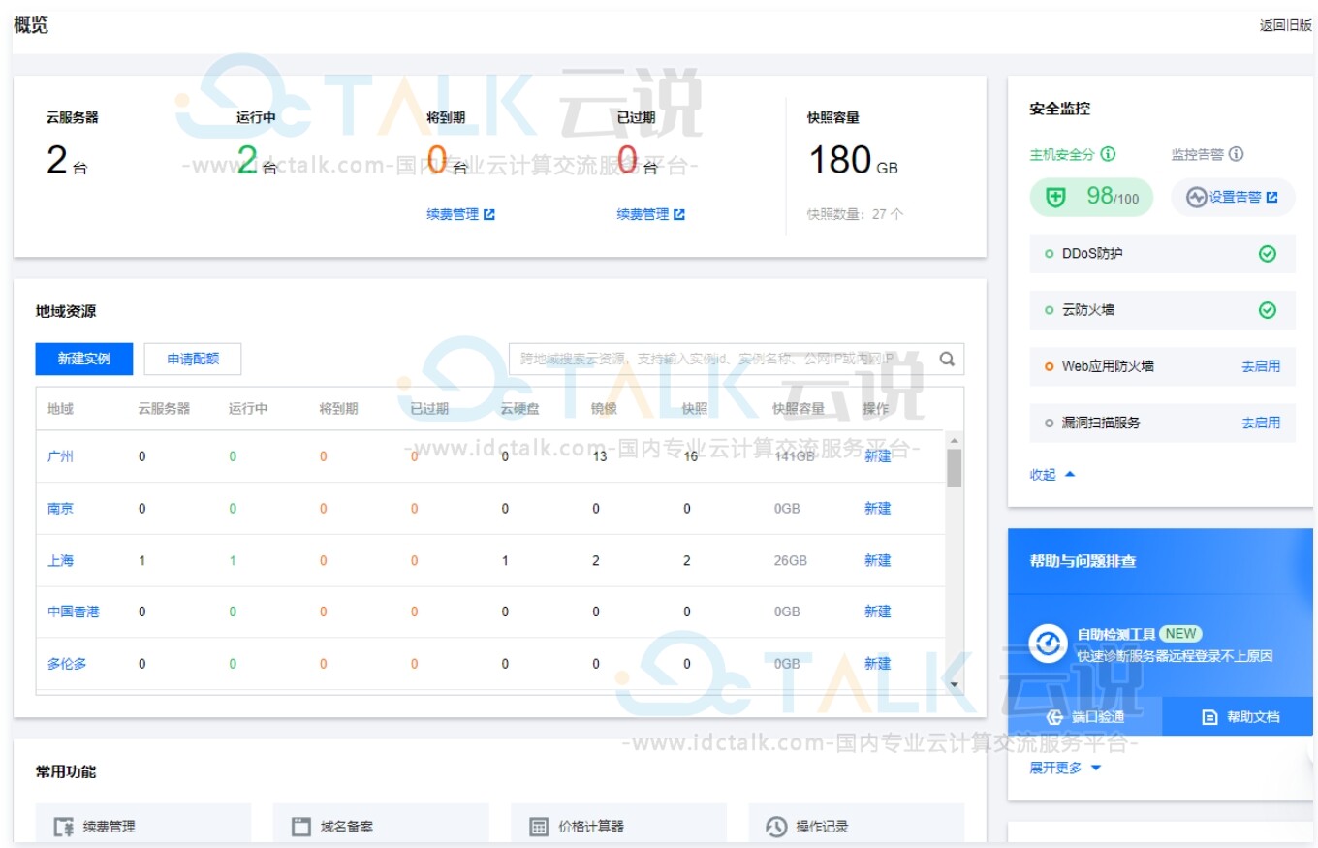This screenshot has height=848, width=1318.
Task: Click 返回旧版 link at top right
Action: pyautogui.click(x=1286, y=26)
